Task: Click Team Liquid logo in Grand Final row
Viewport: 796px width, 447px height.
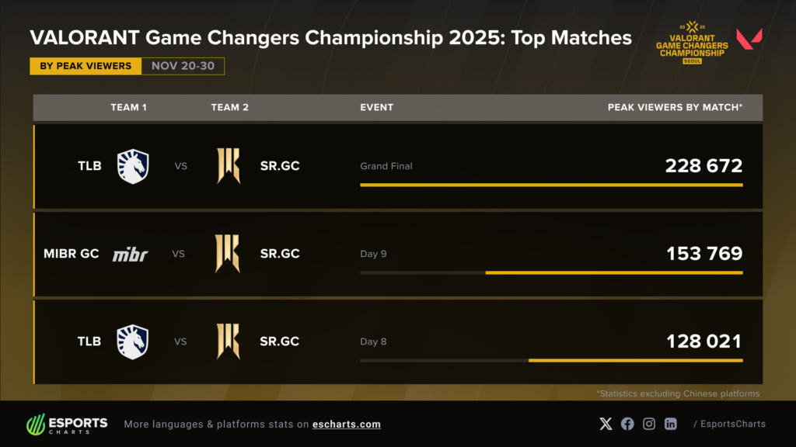Action: 132,166
